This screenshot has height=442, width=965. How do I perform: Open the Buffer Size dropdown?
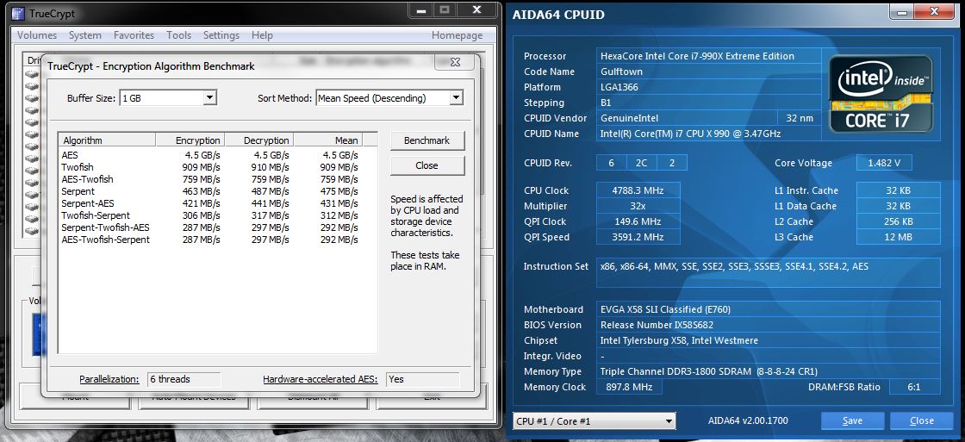coord(209,98)
